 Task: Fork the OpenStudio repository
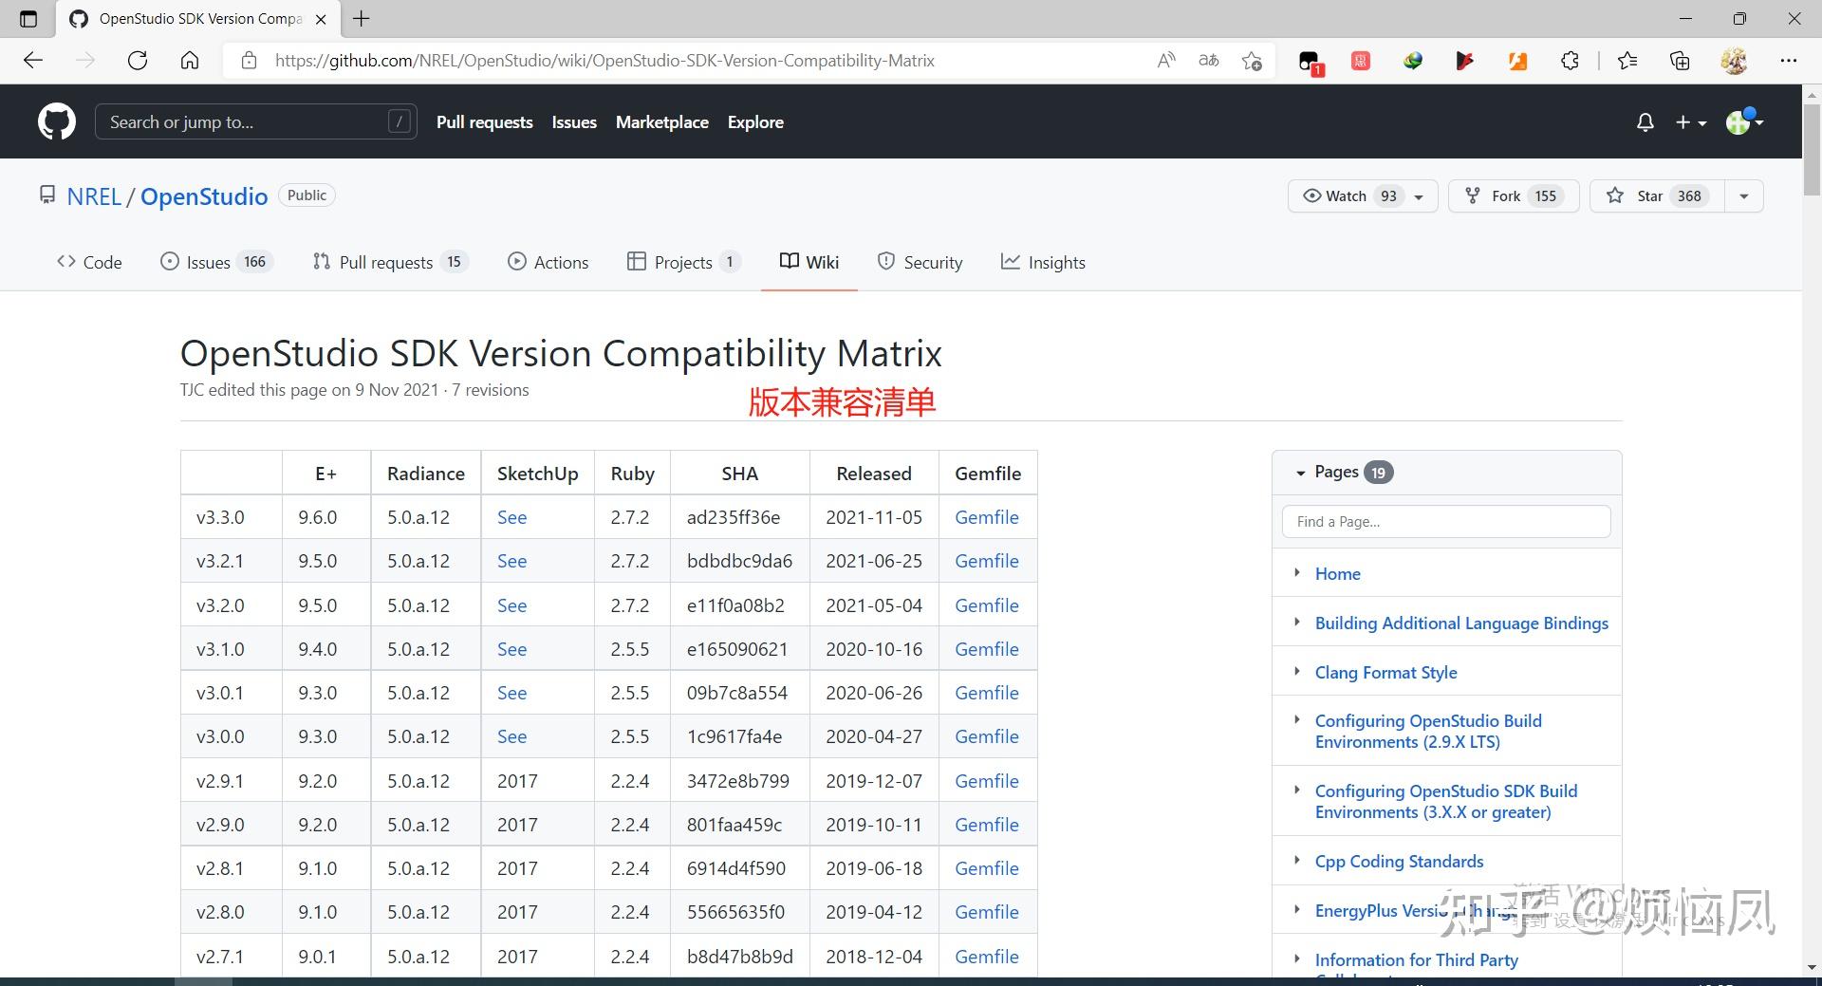1514,195
